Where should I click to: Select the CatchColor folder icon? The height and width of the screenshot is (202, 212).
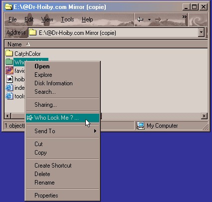tap(9, 53)
